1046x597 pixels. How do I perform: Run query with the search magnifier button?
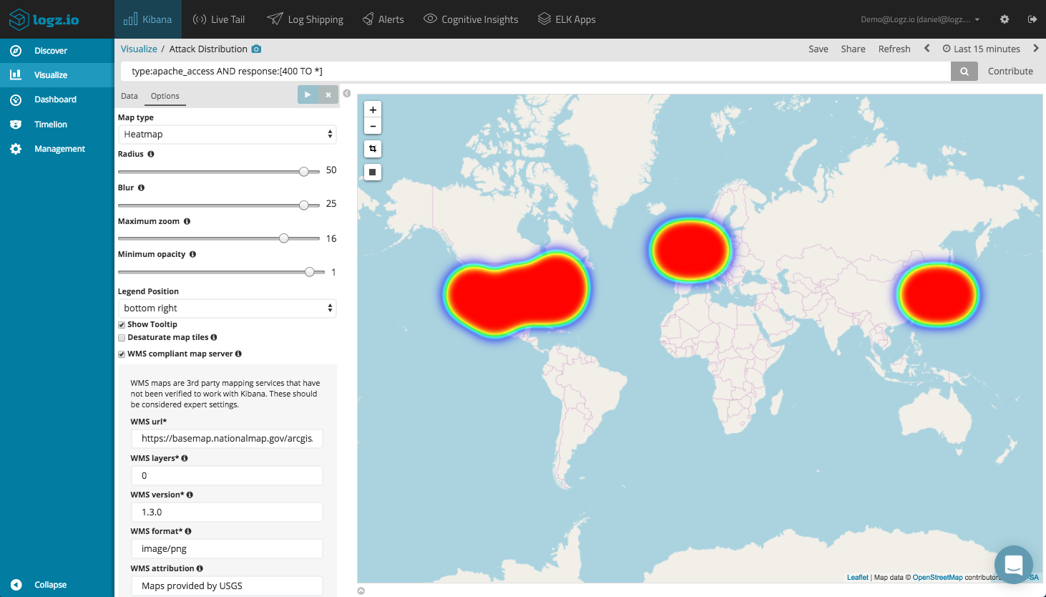point(964,71)
